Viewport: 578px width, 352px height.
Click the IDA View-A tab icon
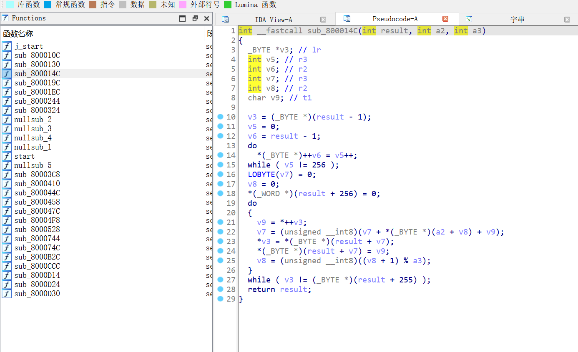click(225, 19)
